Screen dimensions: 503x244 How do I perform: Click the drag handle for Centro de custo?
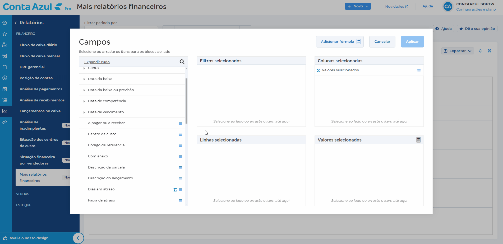[x=180, y=135]
